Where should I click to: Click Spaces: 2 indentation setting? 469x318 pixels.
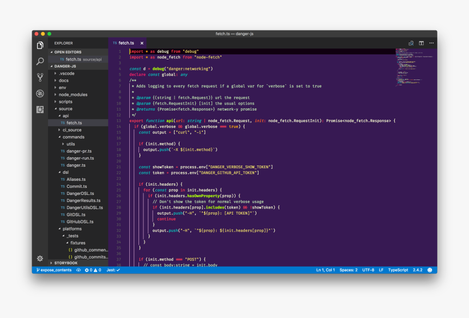349,270
